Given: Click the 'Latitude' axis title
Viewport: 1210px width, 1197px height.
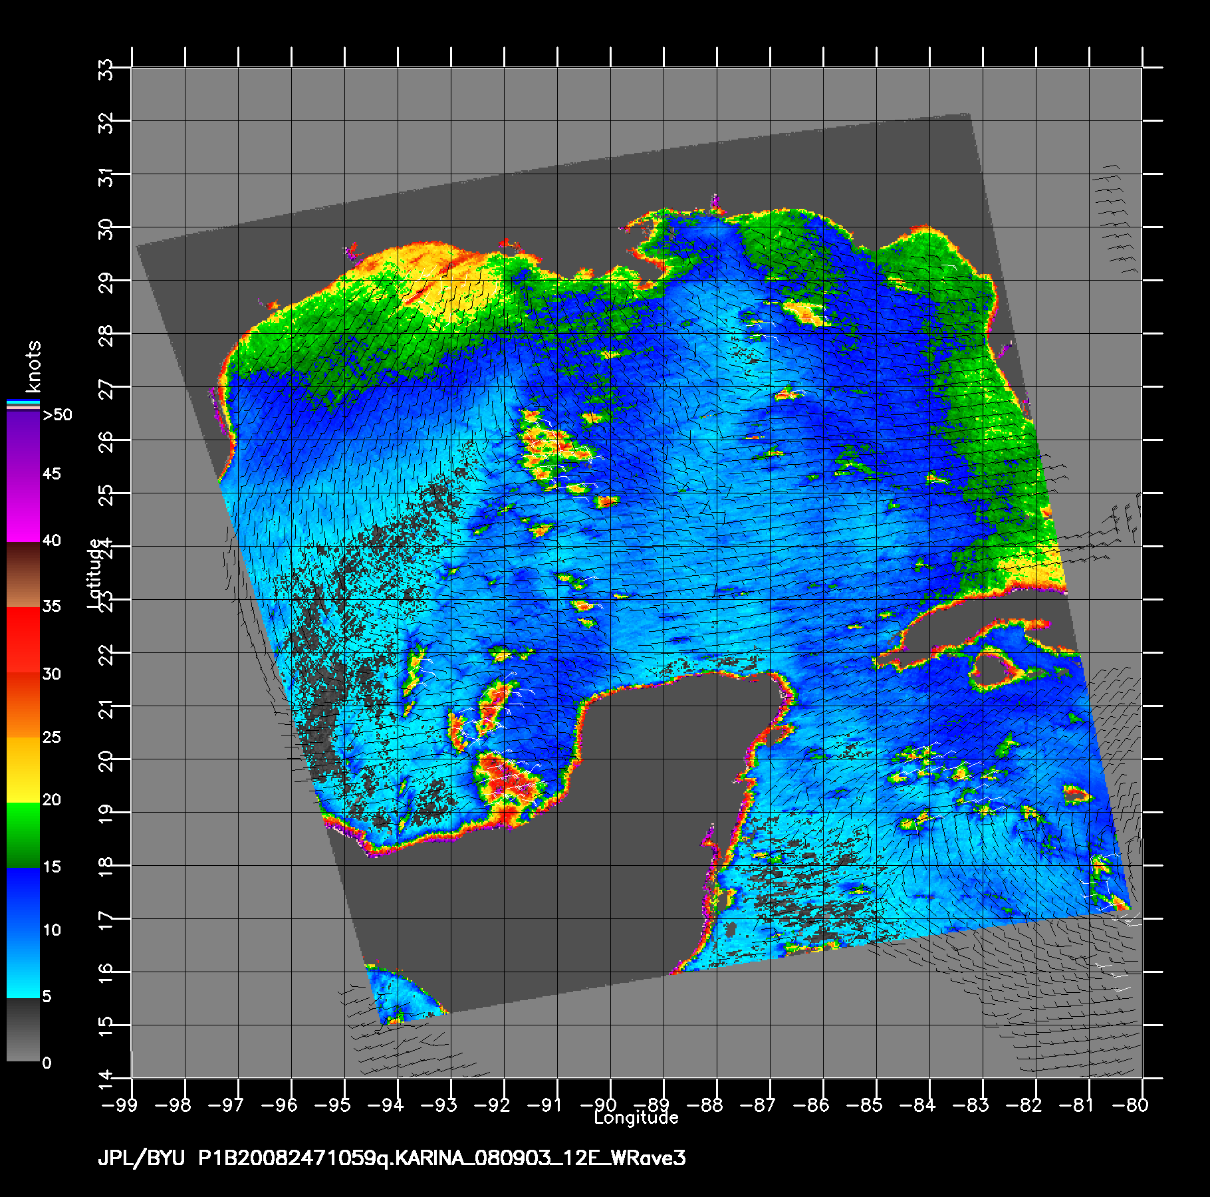Looking at the screenshot, I should (95, 573).
